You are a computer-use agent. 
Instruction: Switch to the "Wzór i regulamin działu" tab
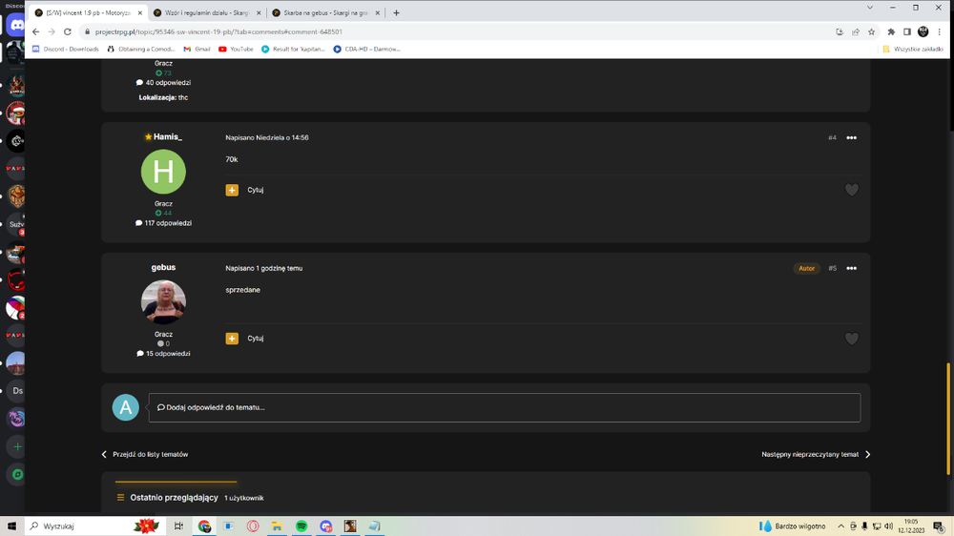[207, 12]
